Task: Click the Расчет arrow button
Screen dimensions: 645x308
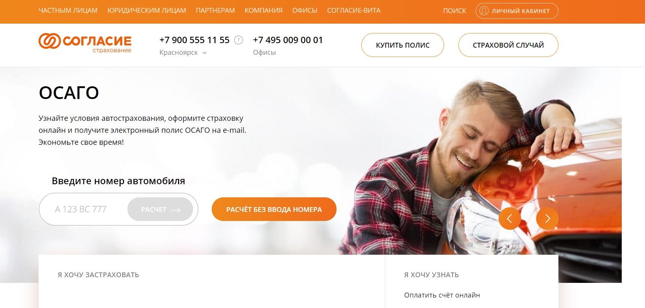Action: 160,209
